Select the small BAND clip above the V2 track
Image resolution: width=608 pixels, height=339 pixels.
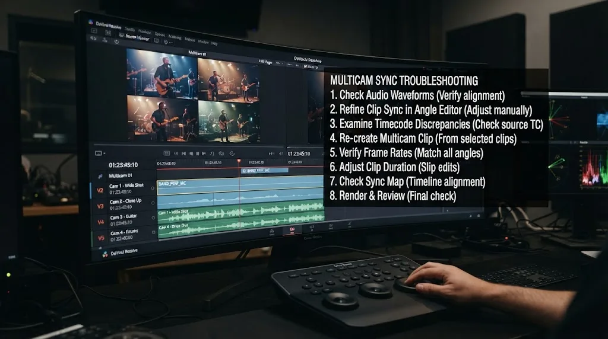tap(264, 170)
